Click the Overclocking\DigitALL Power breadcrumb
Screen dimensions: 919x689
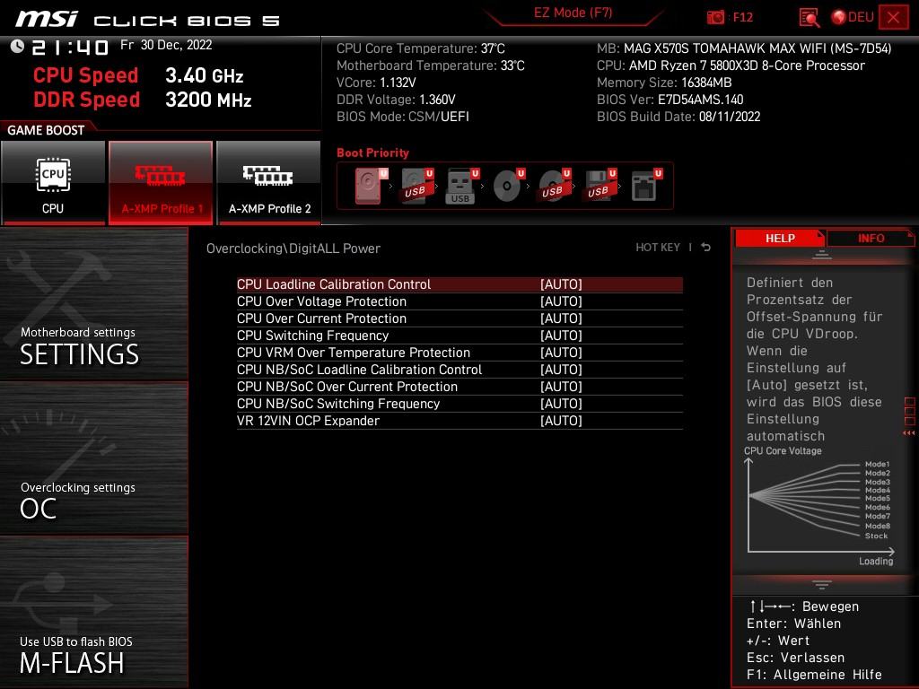(x=293, y=249)
